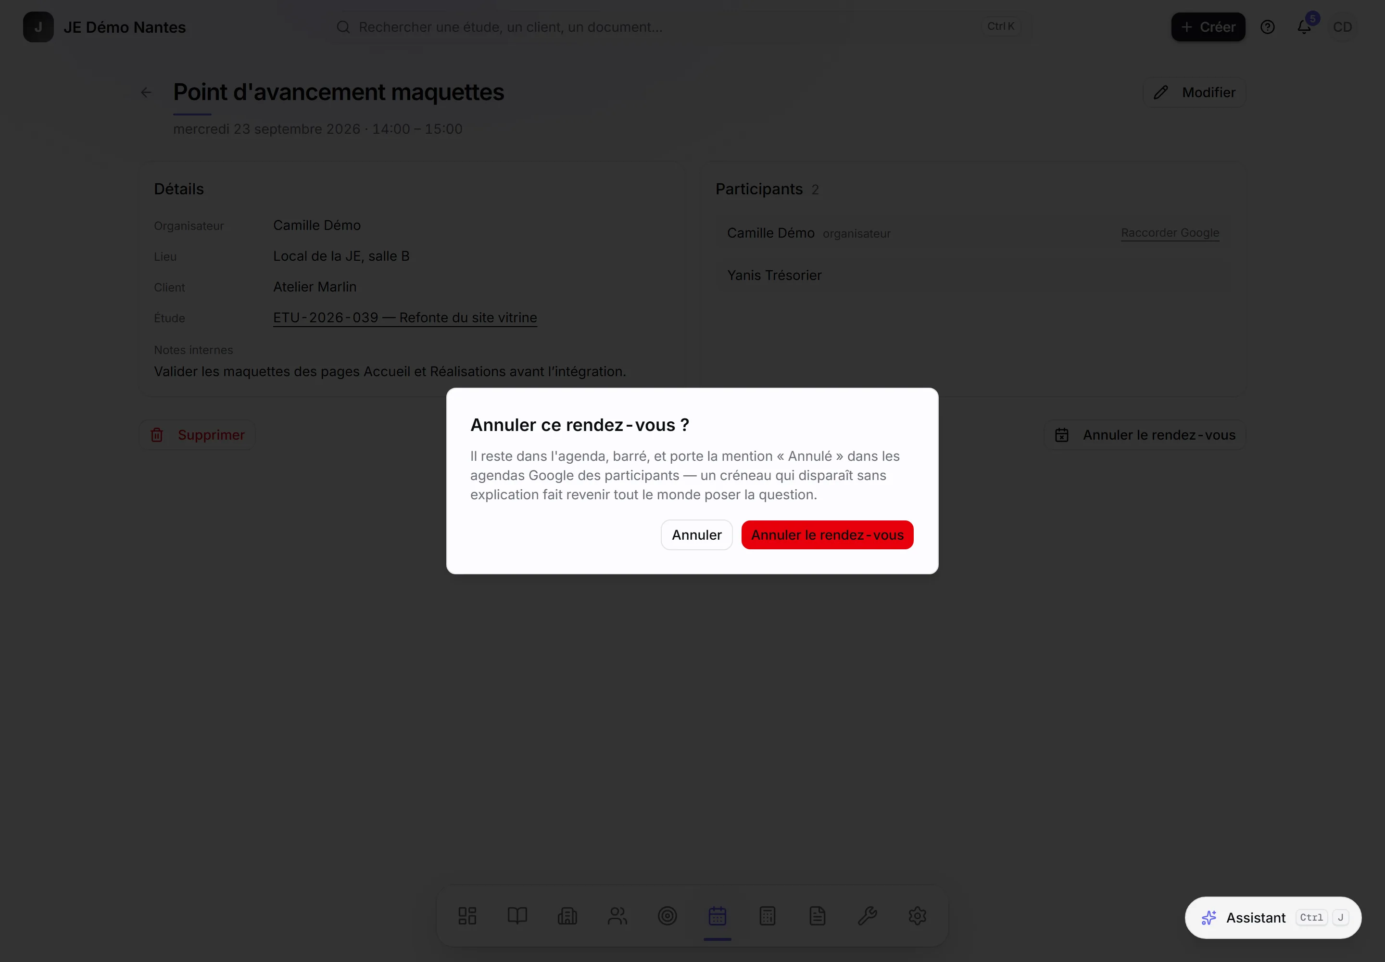Image resolution: width=1385 pixels, height=962 pixels.
Task: Click the help question-mark icon
Action: pyautogui.click(x=1268, y=27)
